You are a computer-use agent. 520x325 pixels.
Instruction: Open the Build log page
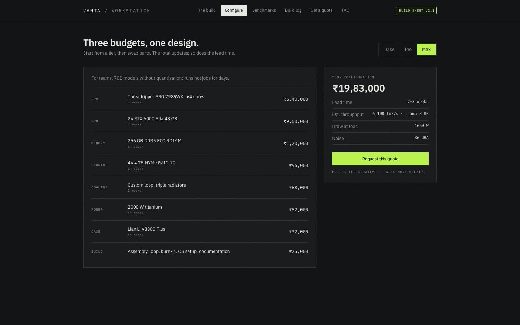click(x=293, y=10)
